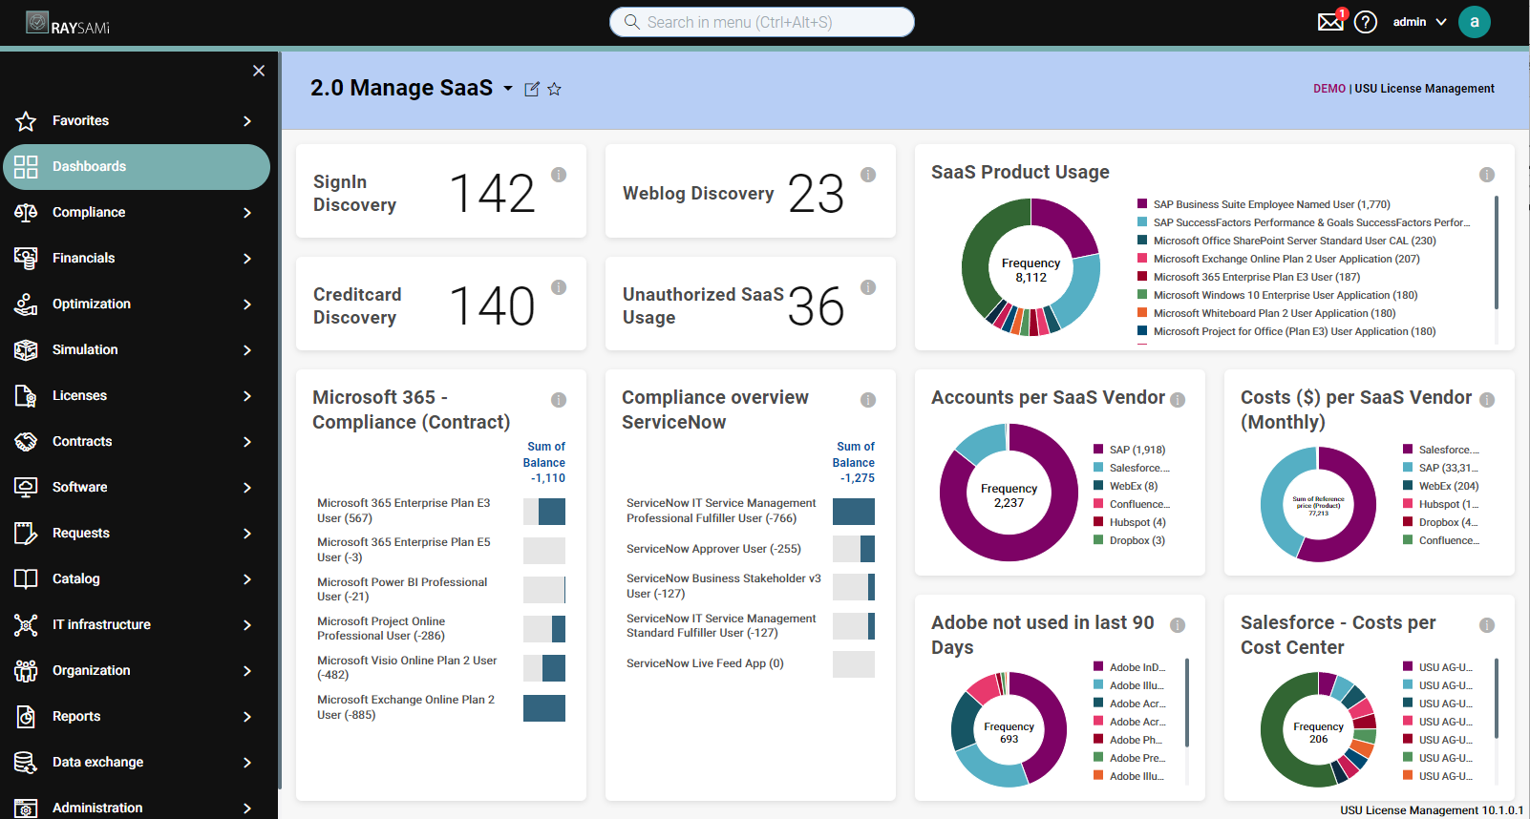
Task: Open the Catalog menu item
Action: (x=137, y=579)
